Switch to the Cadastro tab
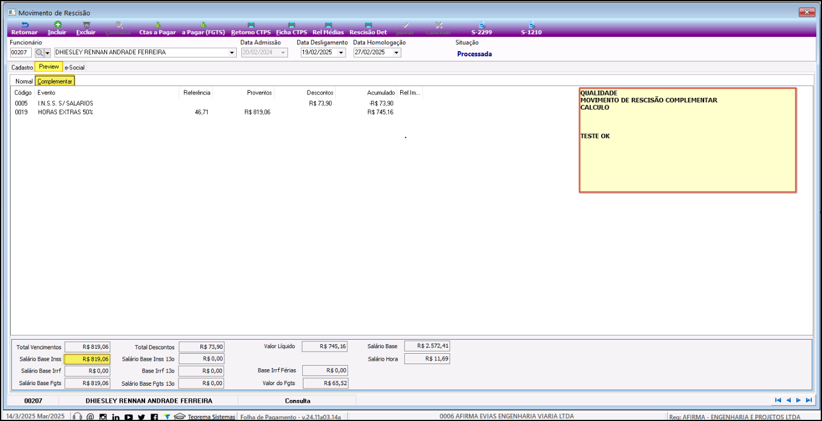The image size is (822, 421). coord(22,67)
